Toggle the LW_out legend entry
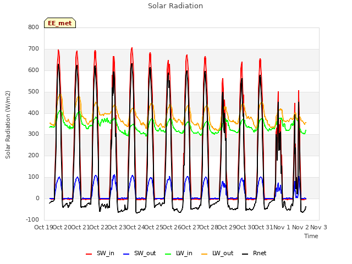The image size is (352, 264). pyautogui.click(x=217, y=253)
